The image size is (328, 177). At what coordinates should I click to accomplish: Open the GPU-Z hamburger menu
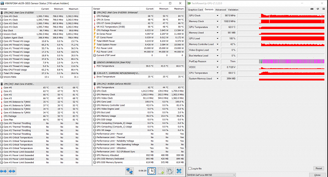pyautogui.click(x=323, y=9)
